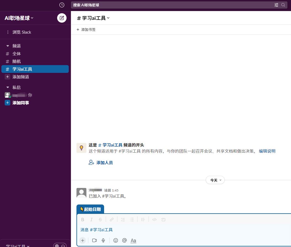
Task: Toggle italic formatting in the composer
Action: point(91,219)
